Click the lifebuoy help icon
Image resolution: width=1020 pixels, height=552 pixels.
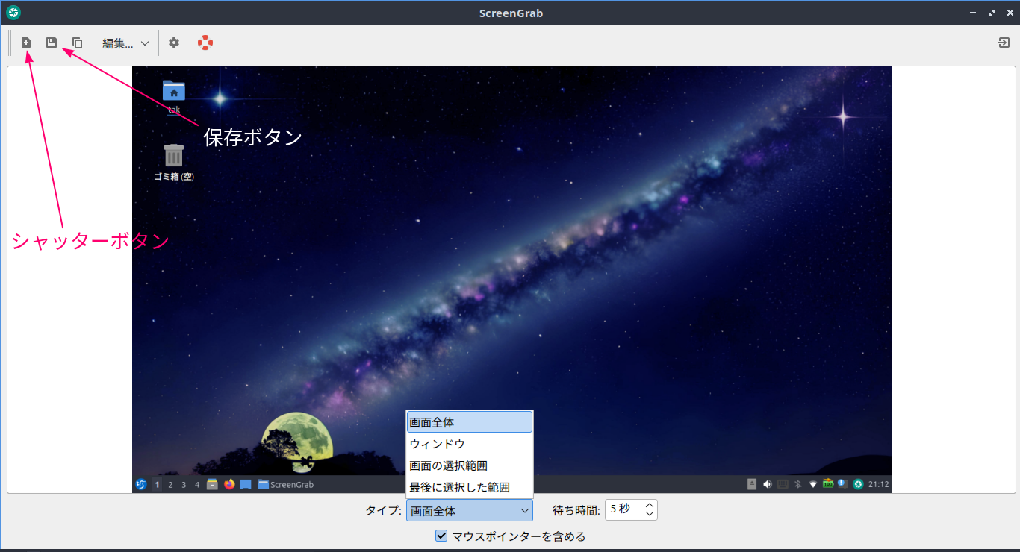(205, 43)
